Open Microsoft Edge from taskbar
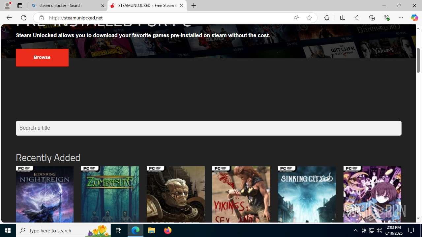Screen dimensions: 422x237 136,230
